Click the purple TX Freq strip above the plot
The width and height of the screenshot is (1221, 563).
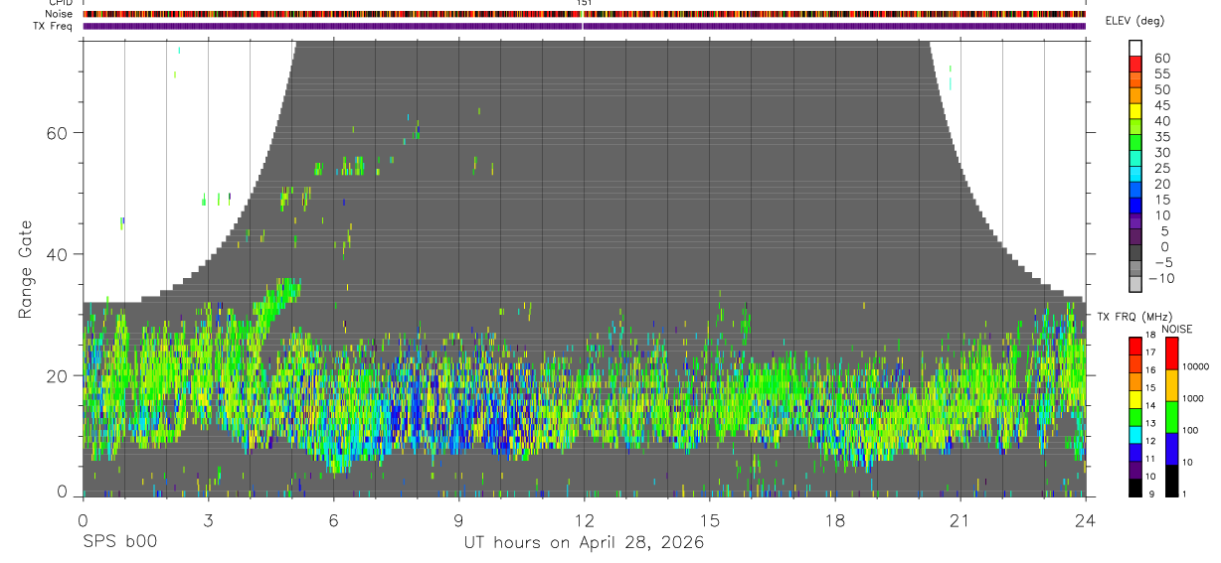coord(585,26)
